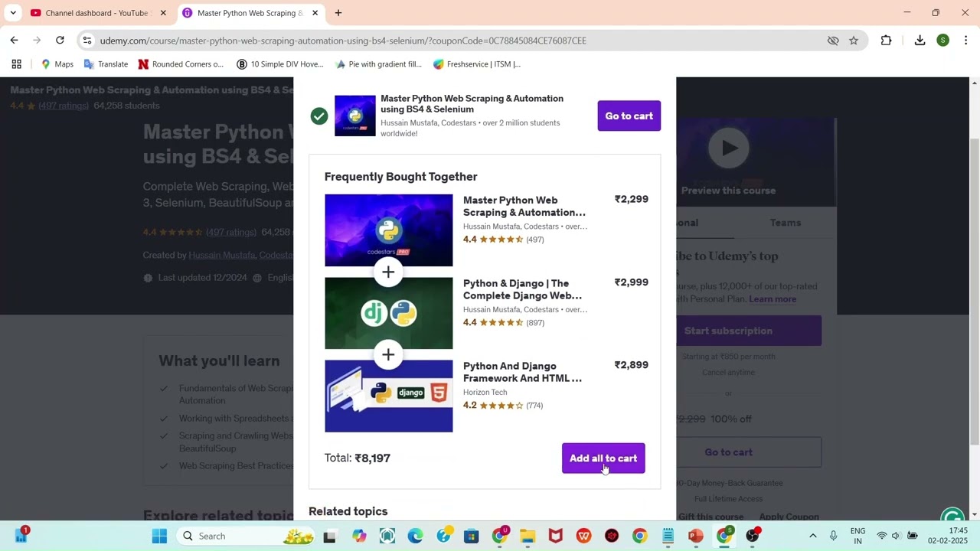Click the ₹2,999 price text
Screen dimensions: 980x551
[x=632, y=282]
